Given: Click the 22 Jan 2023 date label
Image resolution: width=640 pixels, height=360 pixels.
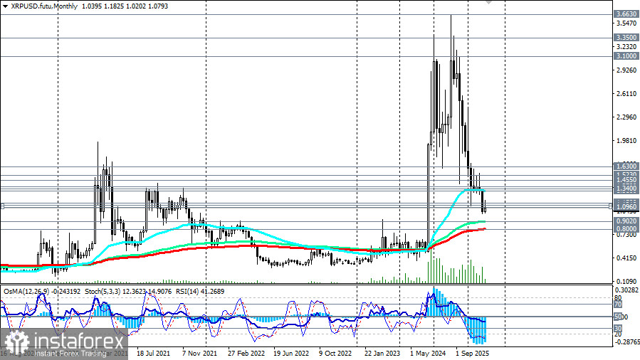Looking at the screenshot, I should coord(382,353).
